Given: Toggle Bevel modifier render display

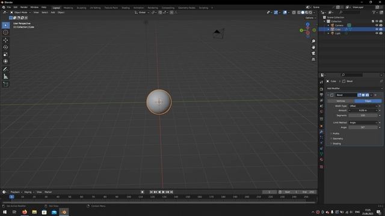Looking at the screenshot, I should pos(367,95).
